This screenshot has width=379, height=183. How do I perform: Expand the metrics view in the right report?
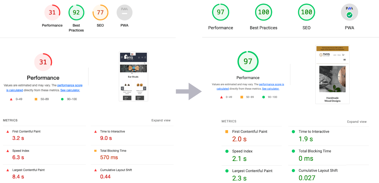[357, 122]
